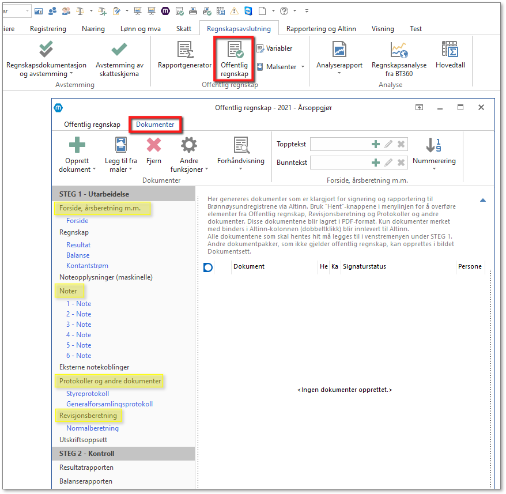Open the Næring ribbon tab
Image resolution: width=506 pixels, height=494 pixels.
[x=93, y=29]
